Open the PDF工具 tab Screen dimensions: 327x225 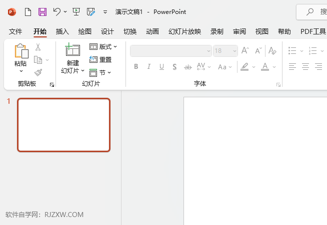point(313,31)
